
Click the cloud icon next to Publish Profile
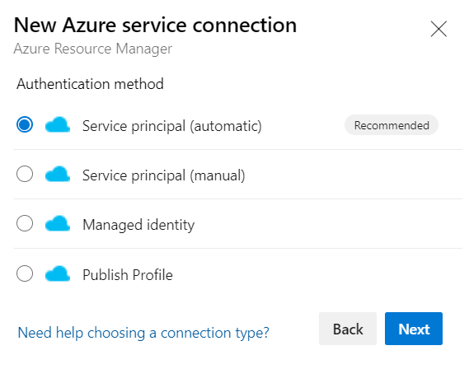point(58,273)
